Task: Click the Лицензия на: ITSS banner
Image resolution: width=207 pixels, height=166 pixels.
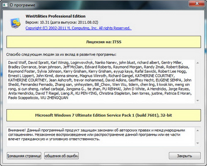Action: (103, 42)
